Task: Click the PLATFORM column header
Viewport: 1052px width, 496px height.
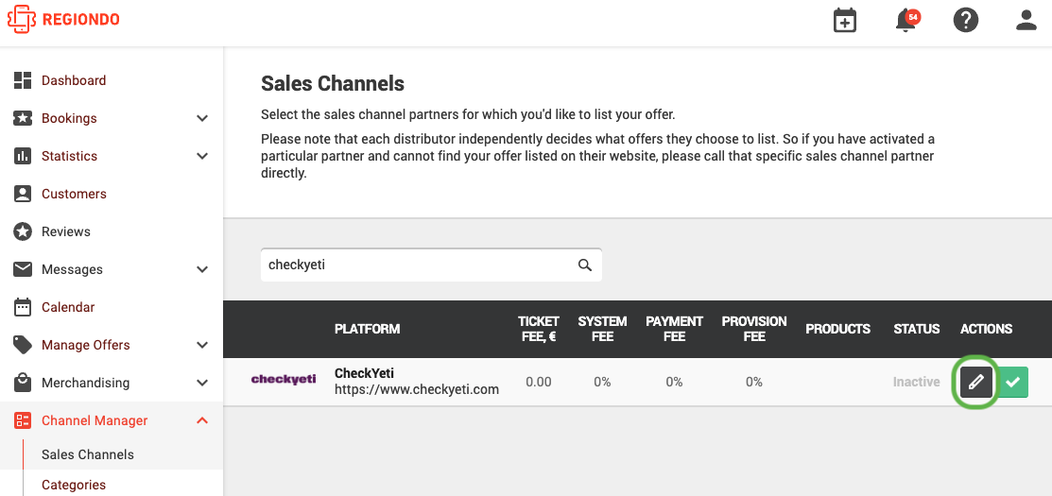Action: (367, 329)
